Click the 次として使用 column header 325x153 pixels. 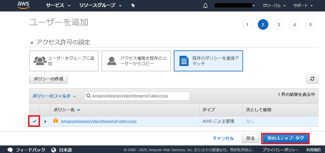pos(258,110)
